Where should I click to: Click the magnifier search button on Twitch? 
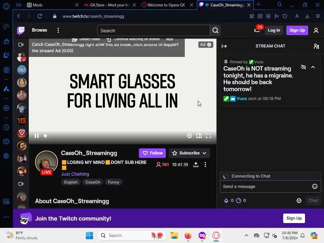point(215,30)
